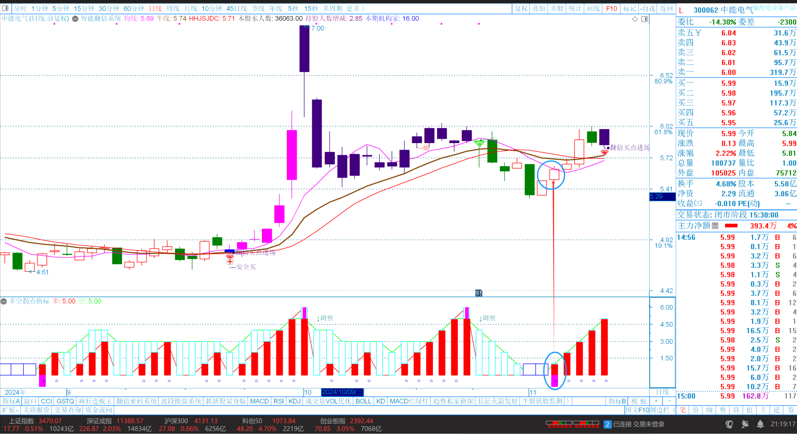
Task: Click the blue connection count icon 2
Action: (608, 424)
